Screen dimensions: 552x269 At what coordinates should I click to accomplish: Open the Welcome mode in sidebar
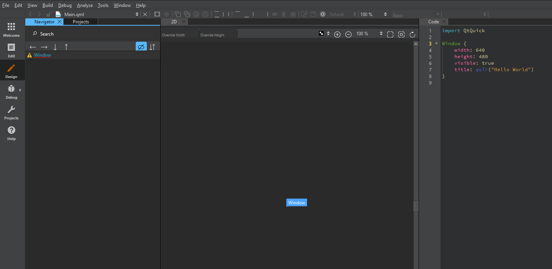click(11, 30)
